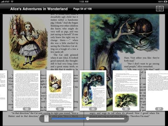Click the 1:53 AM clock
The width and height of the screenshot is (168, 126).
84,1
